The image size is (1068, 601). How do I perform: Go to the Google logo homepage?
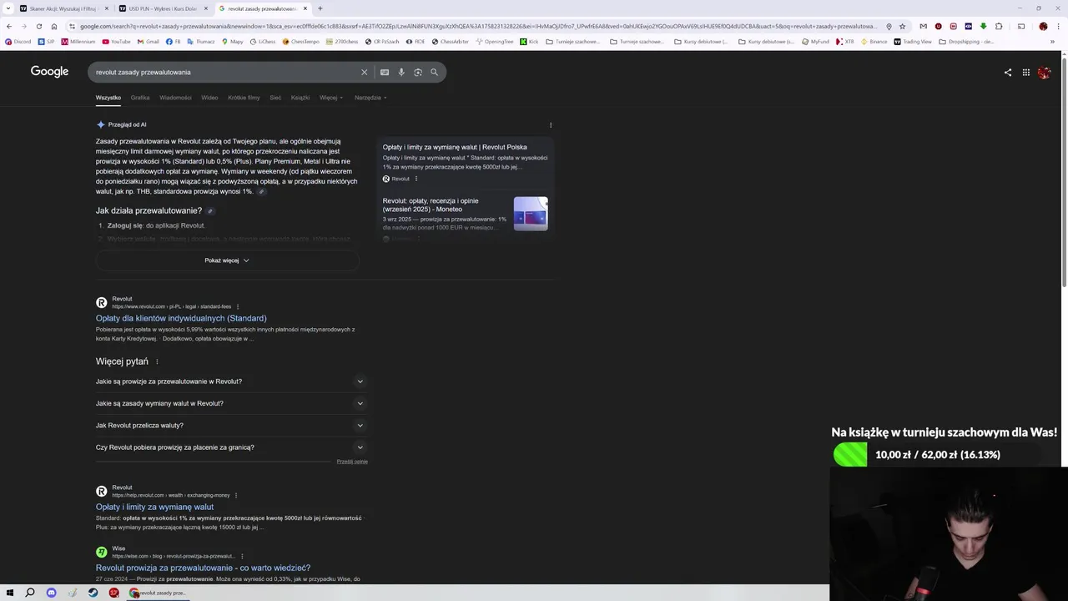[49, 72]
